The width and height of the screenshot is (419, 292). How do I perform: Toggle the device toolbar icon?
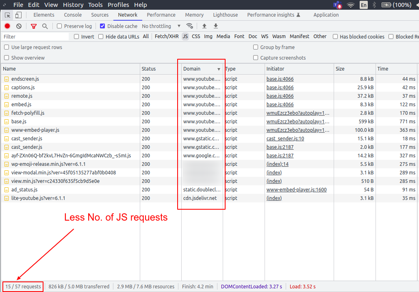point(18,15)
